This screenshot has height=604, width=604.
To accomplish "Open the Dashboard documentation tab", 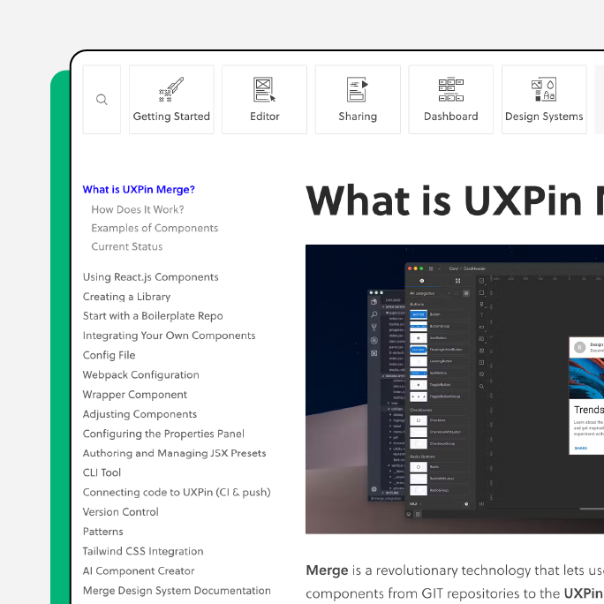I will (451, 100).
